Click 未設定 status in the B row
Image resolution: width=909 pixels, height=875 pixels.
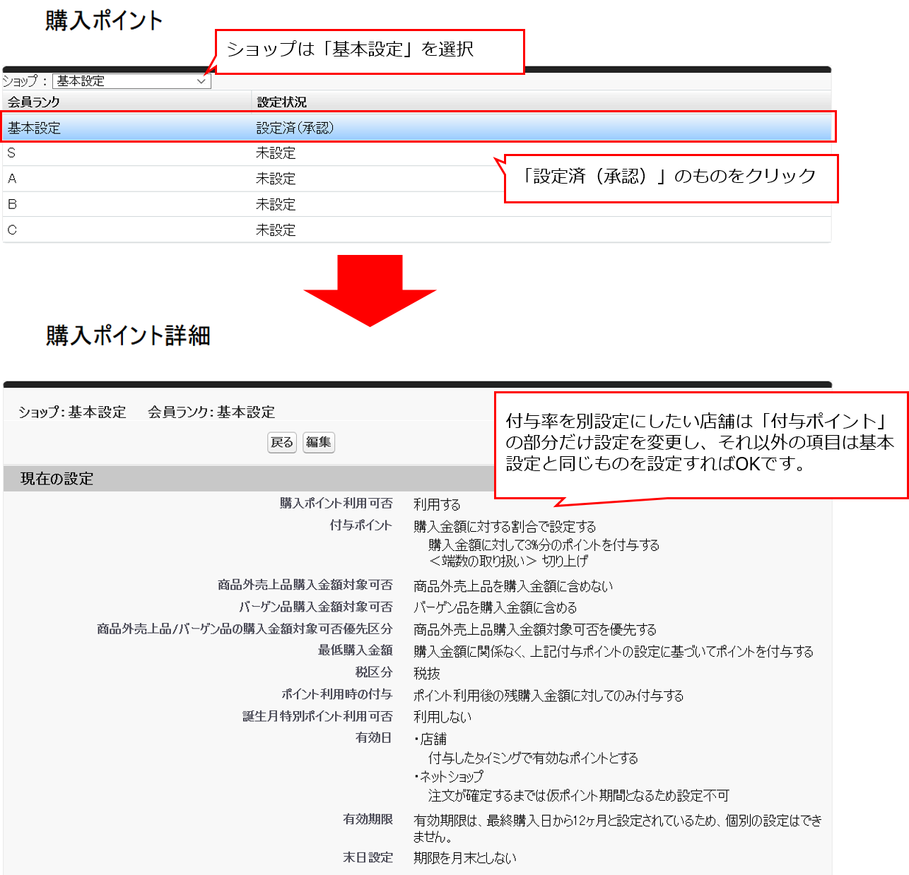pos(276,204)
